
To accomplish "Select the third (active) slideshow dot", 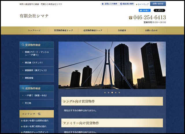I will point(112,93).
